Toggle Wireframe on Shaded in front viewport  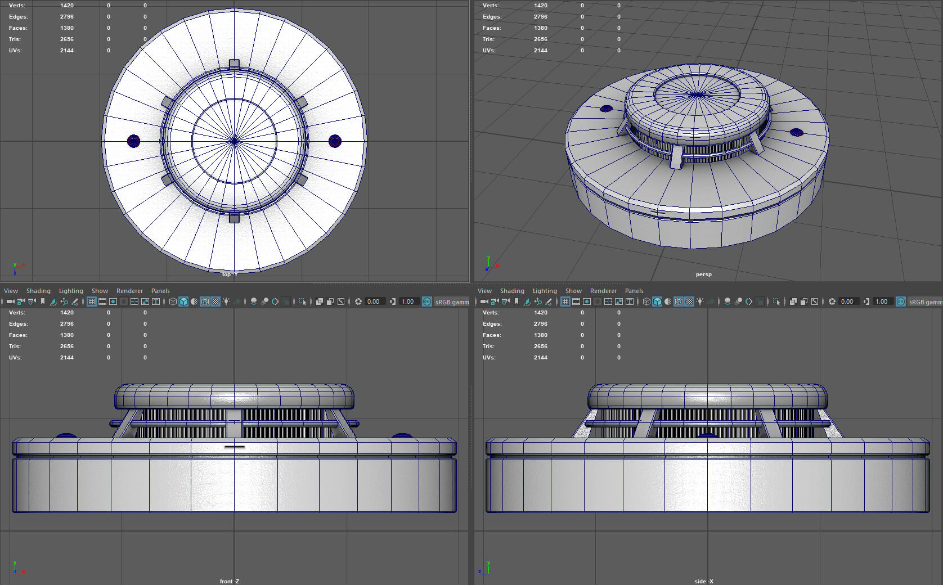click(x=205, y=301)
